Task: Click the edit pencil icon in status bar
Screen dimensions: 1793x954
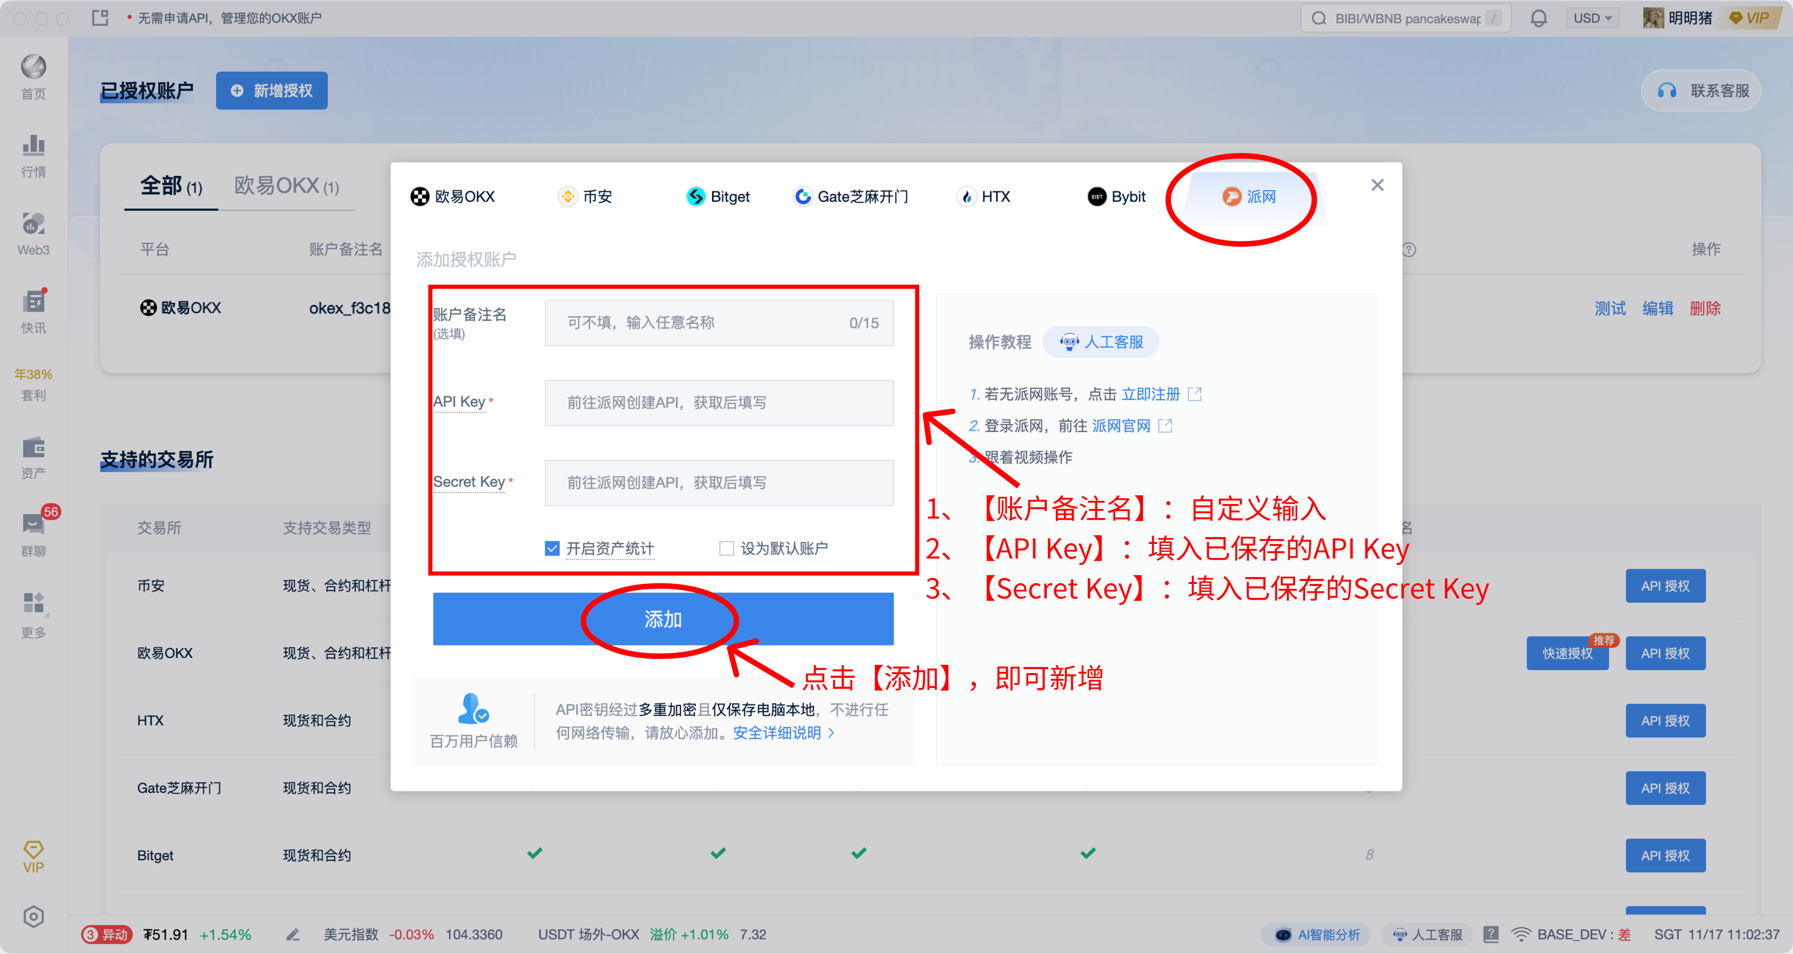Action: coord(293,935)
